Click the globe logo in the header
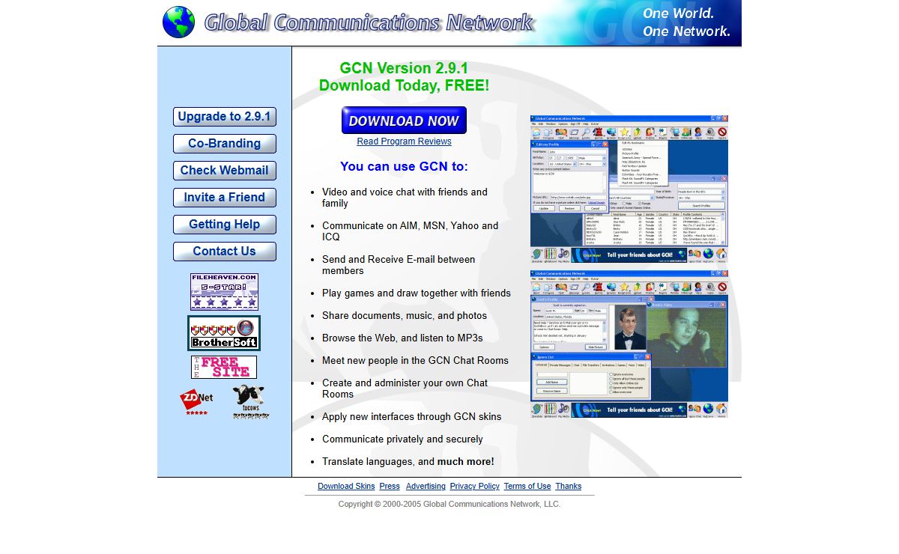899x554 pixels. point(178,22)
